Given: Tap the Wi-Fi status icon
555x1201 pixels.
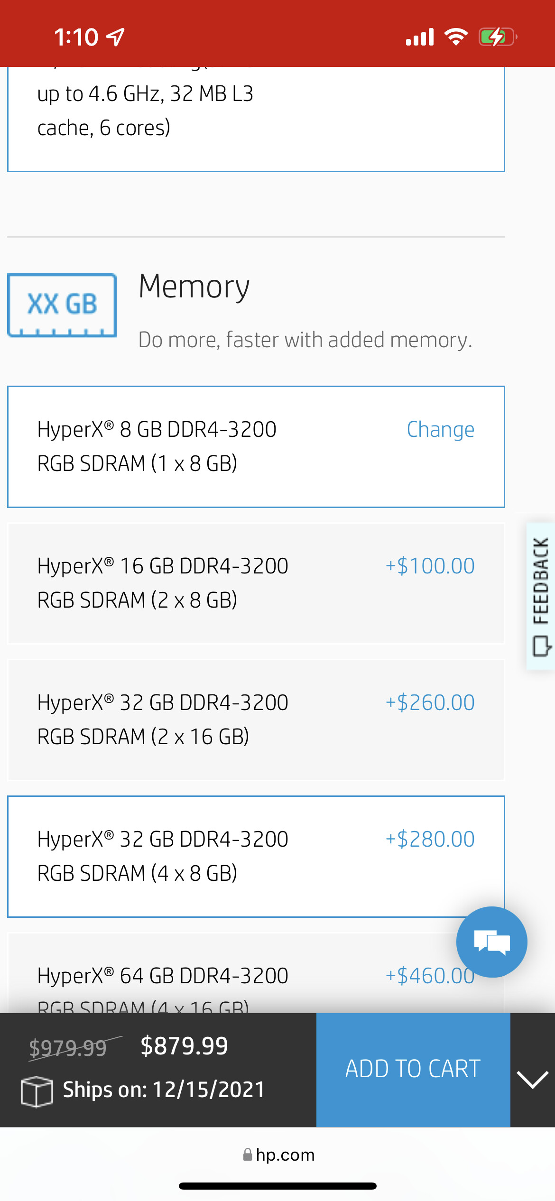Looking at the screenshot, I should tap(456, 37).
